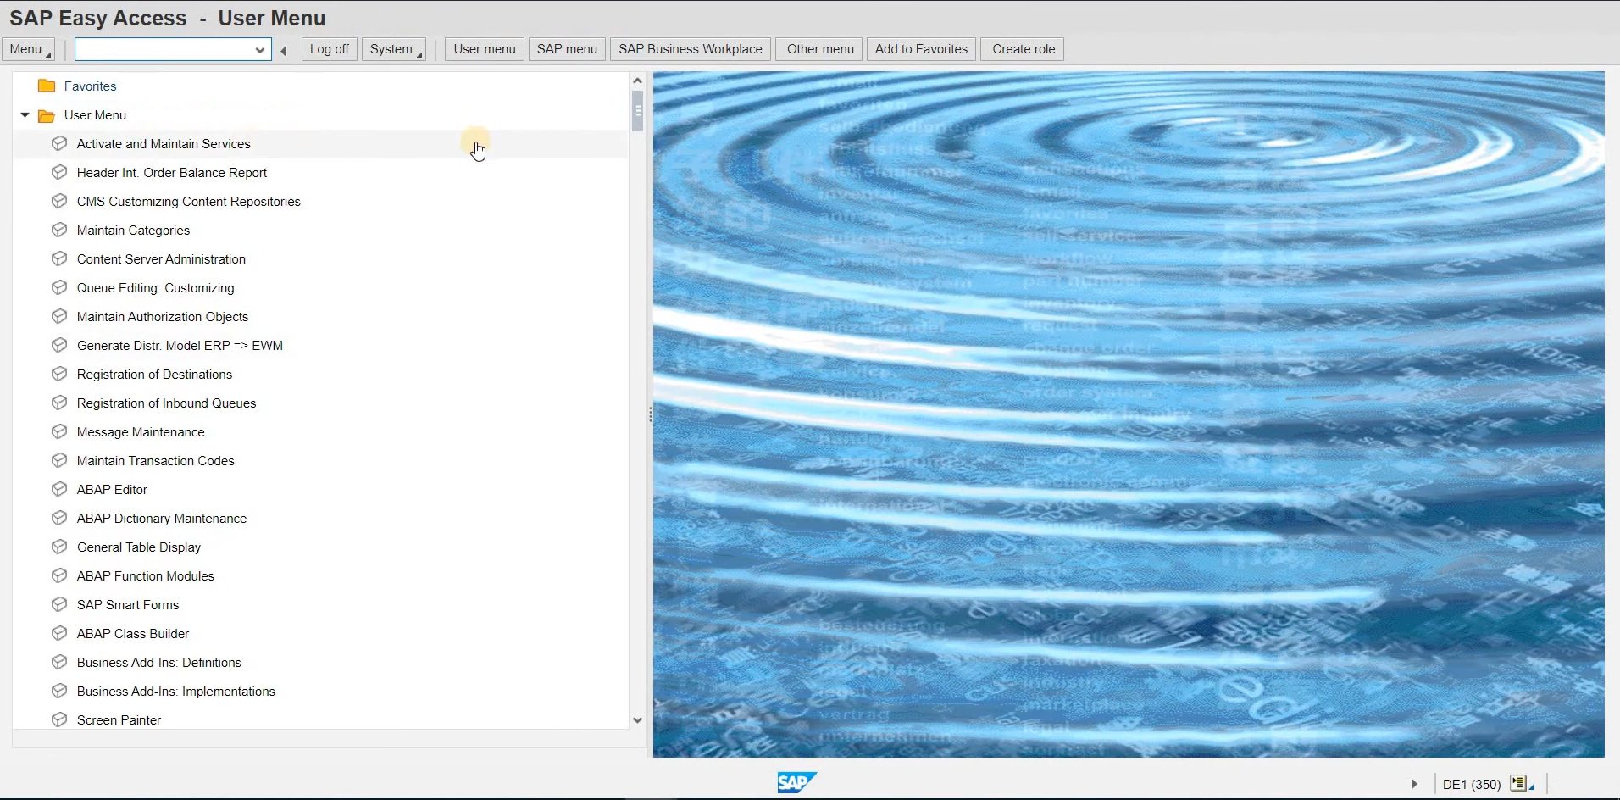Viewport: 1620px width, 800px height.
Task: Expand the status bar arrow
Action: click(1414, 784)
